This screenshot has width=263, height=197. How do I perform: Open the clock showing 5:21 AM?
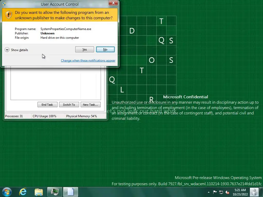click(240, 192)
